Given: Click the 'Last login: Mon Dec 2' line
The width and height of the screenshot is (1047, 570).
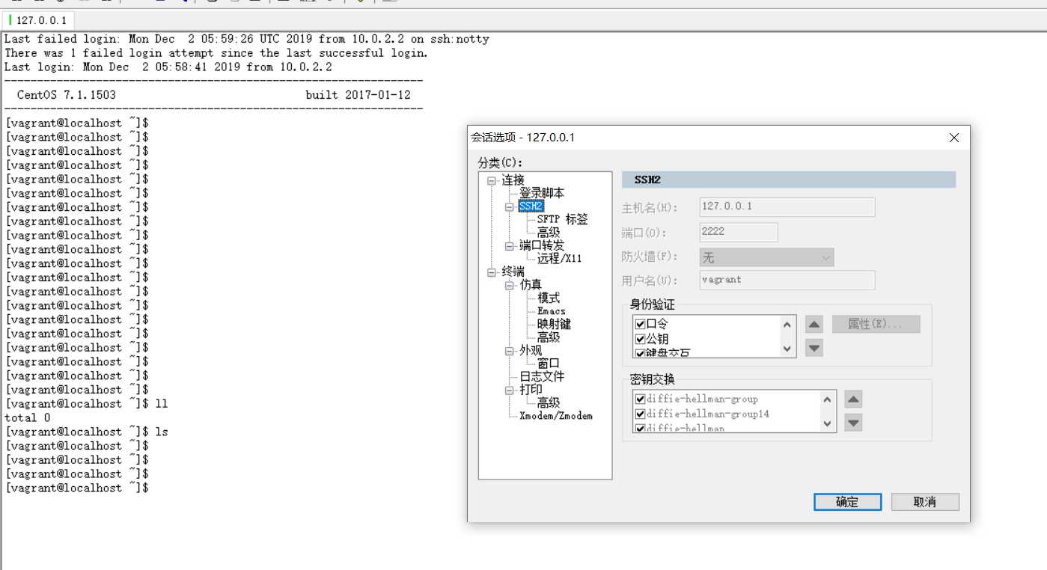Looking at the screenshot, I should [168, 67].
